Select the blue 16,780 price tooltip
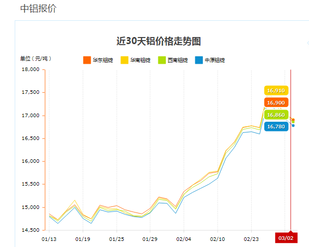 pos(276,126)
